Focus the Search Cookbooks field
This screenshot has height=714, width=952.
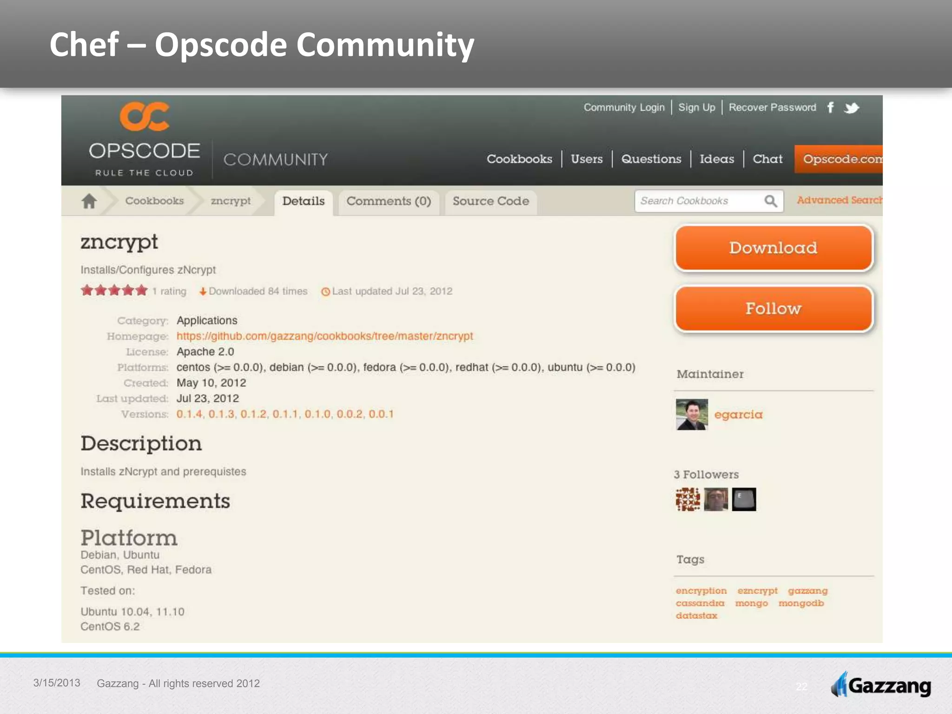tap(708, 201)
